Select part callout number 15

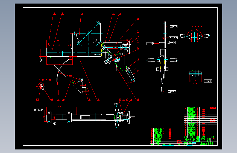[127, 100]
